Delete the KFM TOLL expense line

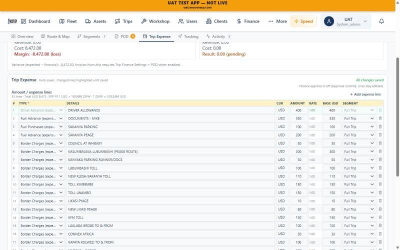click(x=380, y=217)
